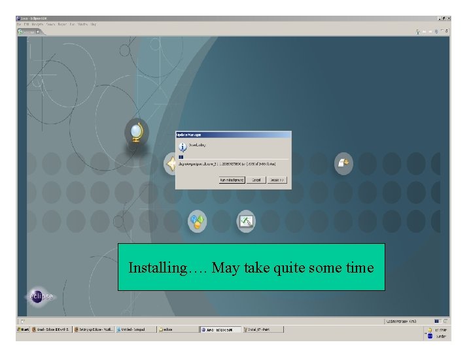471x353 pixels.
Task: Open the Window menu
Action: click(82, 24)
